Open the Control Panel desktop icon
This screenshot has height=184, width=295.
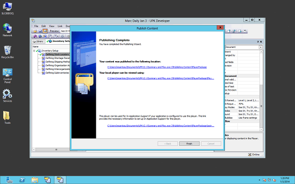click(7, 75)
